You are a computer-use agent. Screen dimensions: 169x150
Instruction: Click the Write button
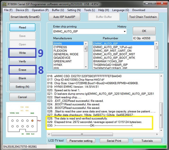[x=22, y=53]
